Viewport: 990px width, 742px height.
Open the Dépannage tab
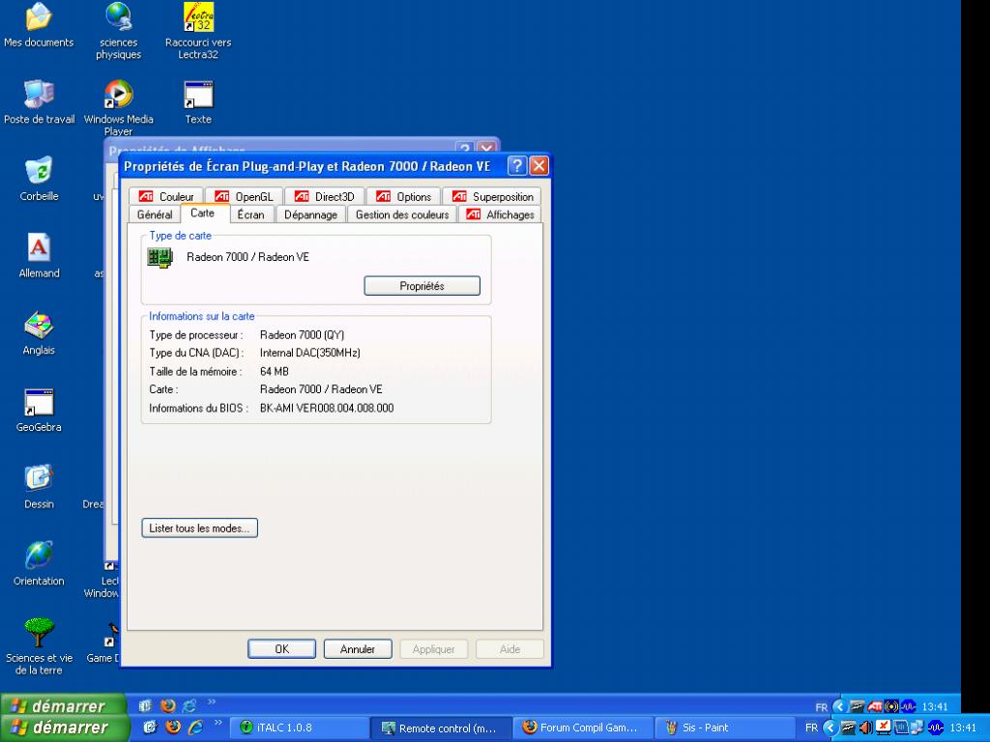(x=310, y=214)
